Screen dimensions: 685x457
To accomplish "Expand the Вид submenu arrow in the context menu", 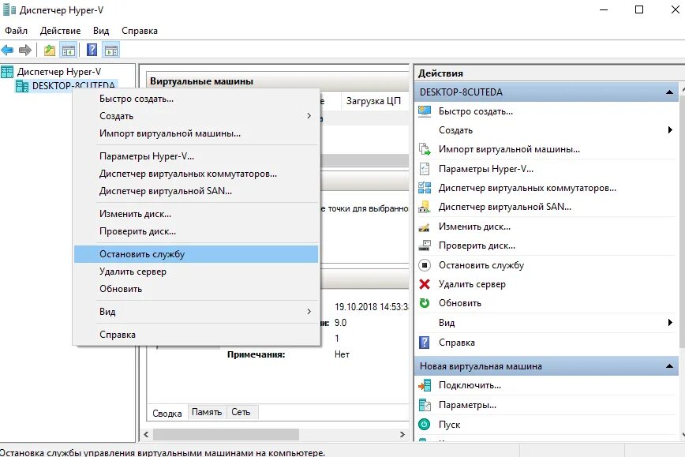I will click(309, 312).
